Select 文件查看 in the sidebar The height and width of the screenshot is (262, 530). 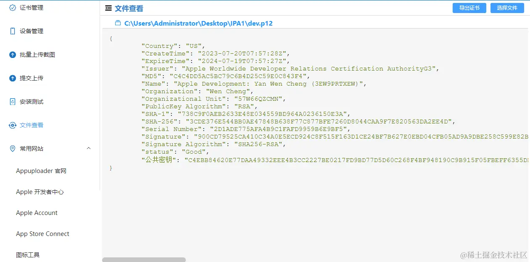32,125
